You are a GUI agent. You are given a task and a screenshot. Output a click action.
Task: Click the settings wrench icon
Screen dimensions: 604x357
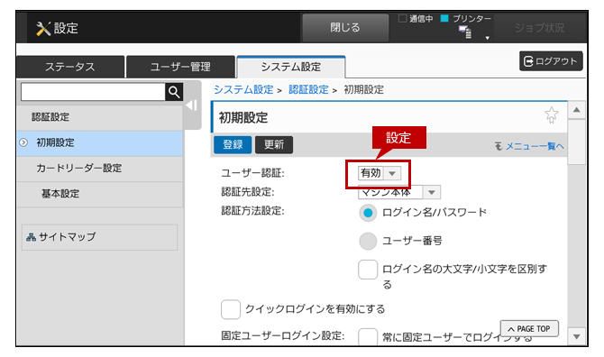pos(43,29)
